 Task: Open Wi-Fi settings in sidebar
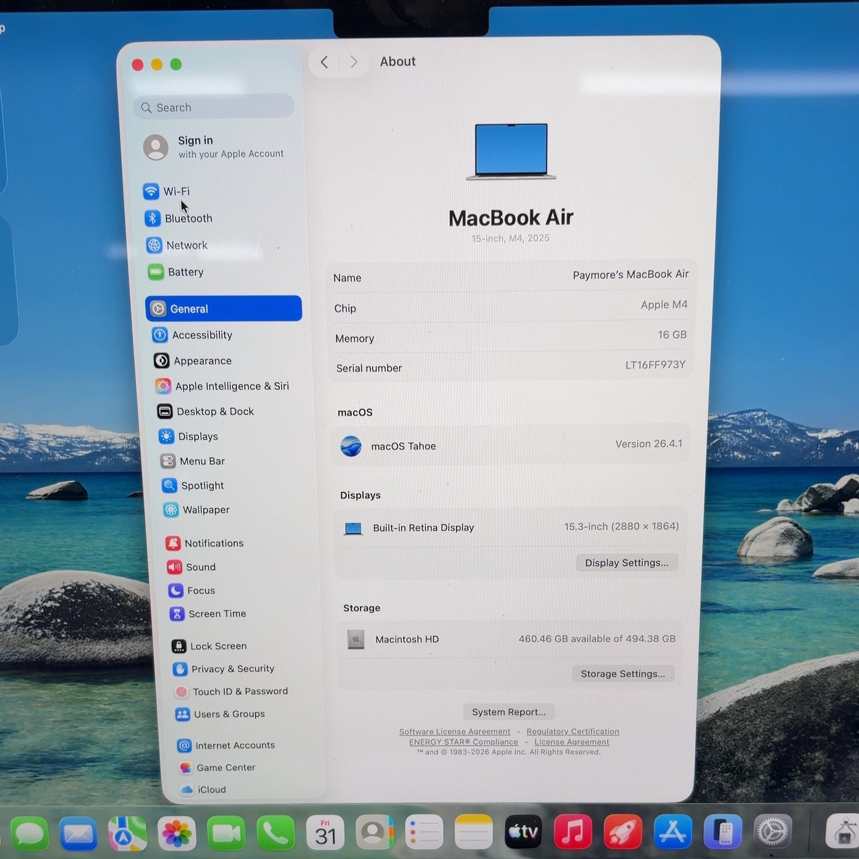tap(166, 191)
